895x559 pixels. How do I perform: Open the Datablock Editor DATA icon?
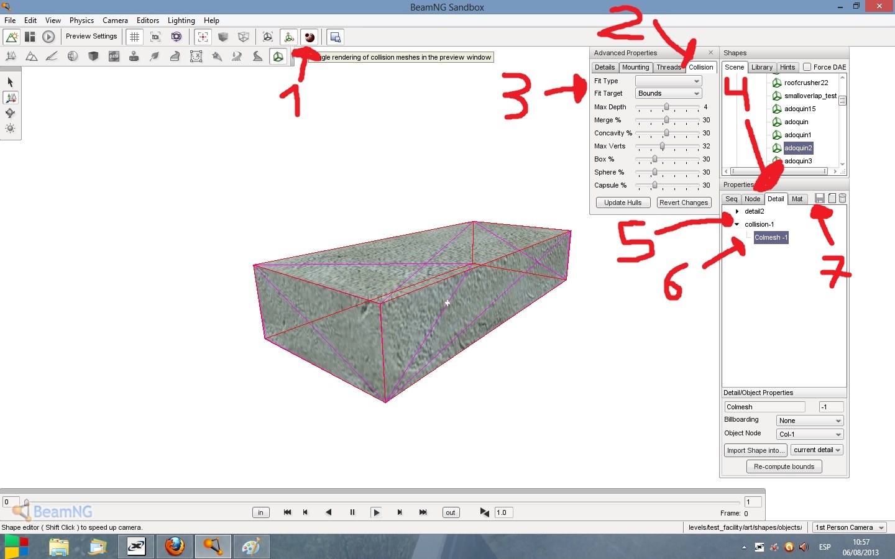(114, 57)
